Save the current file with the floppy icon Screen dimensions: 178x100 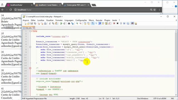pos(32,23)
